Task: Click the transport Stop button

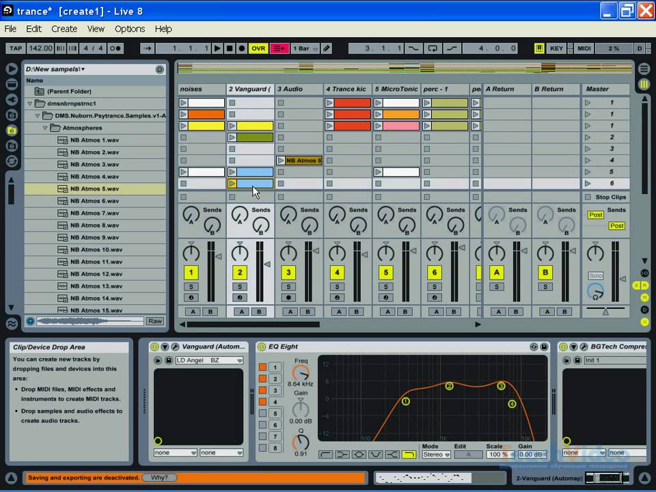Action: pos(230,49)
